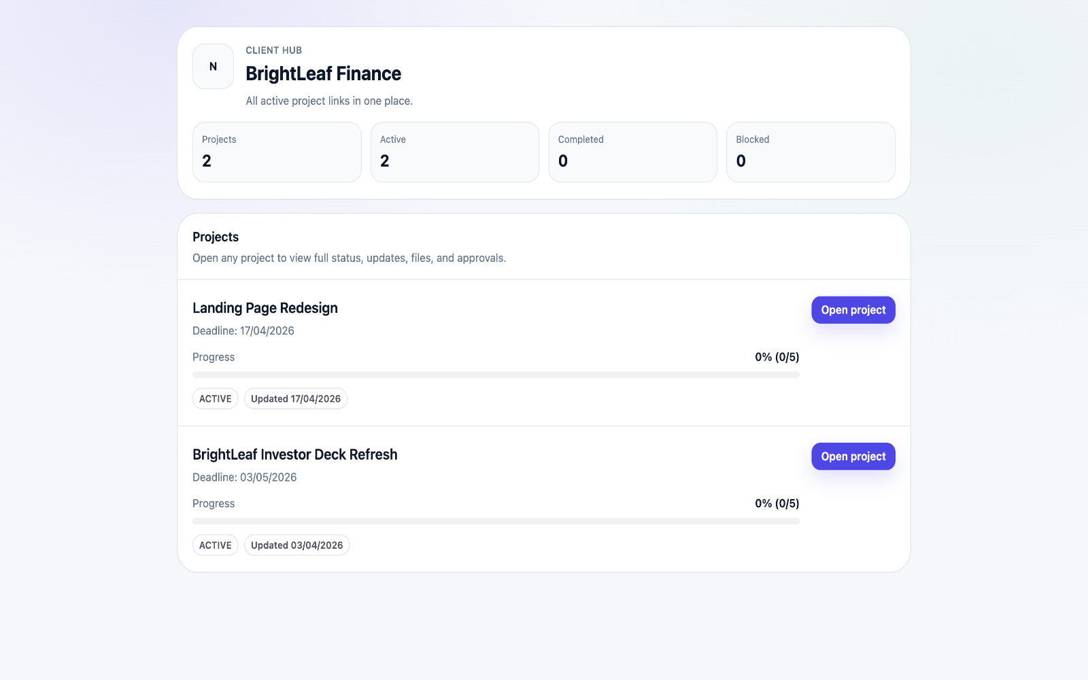Click the Updated 03/04/2026 badge
The height and width of the screenshot is (680, 1088).
coord(296,545)
